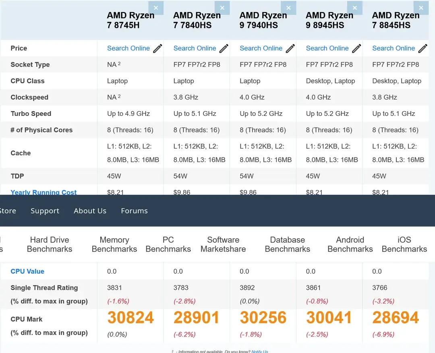435x353 pixels.
Task: Go to Database Benchmarks
Action: point(288,244)
